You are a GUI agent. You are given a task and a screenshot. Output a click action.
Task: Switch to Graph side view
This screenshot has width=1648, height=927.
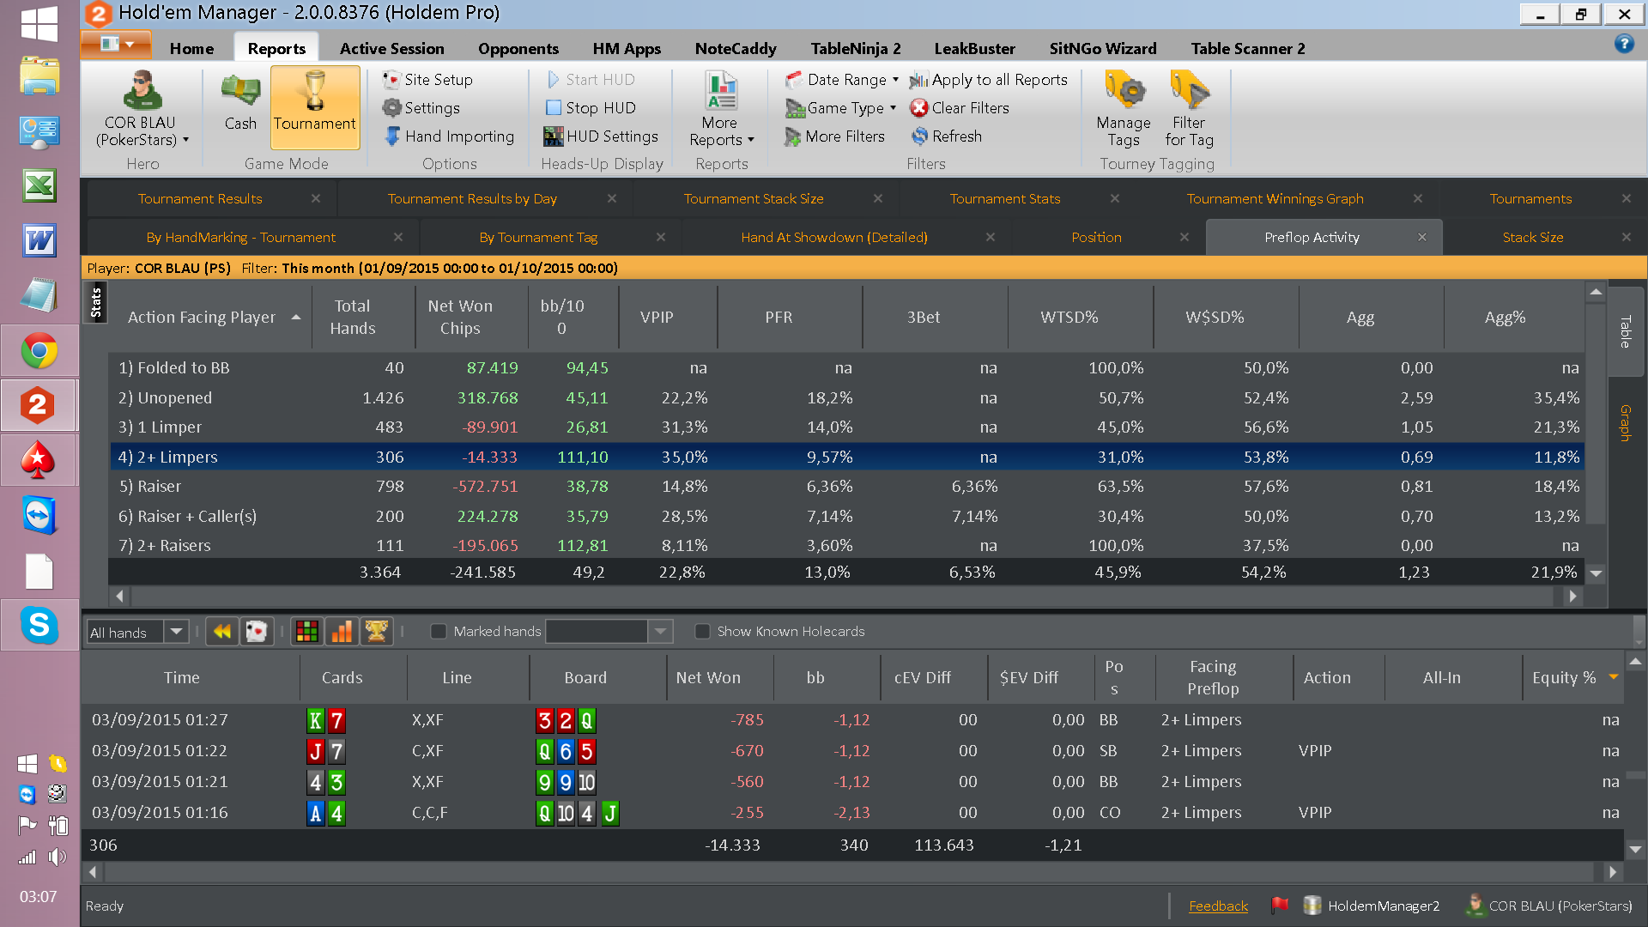click(1625, 423)
